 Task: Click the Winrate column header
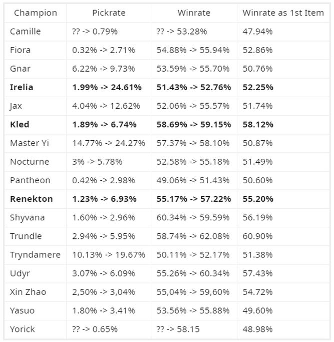194,13
